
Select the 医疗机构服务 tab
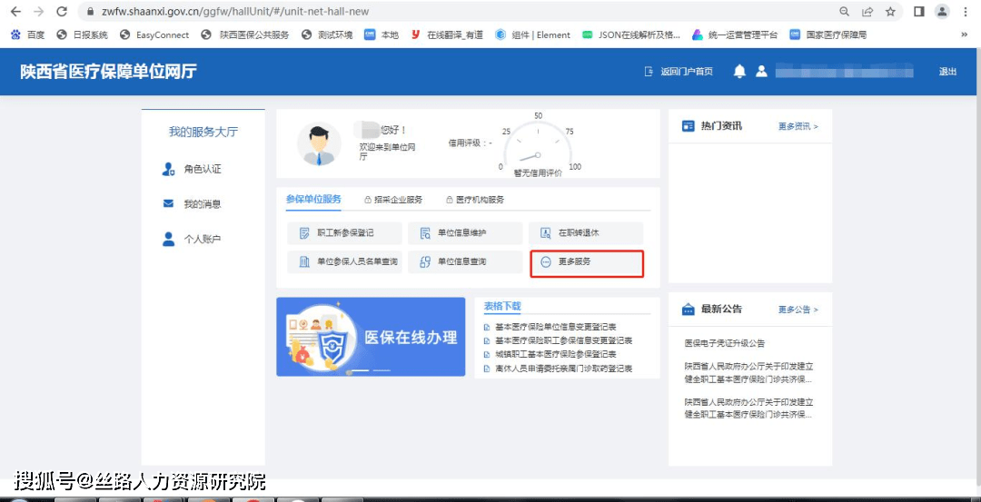[x=475, y=200]
